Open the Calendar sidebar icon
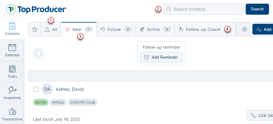The image size is (273, 124). tap(12, 47)
